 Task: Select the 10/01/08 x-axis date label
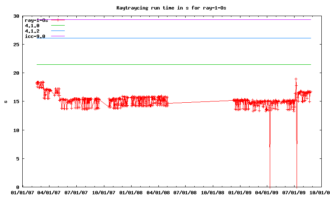coord(213,192)
